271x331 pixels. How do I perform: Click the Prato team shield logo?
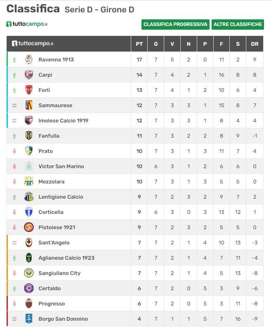click(x=29, y=151)
